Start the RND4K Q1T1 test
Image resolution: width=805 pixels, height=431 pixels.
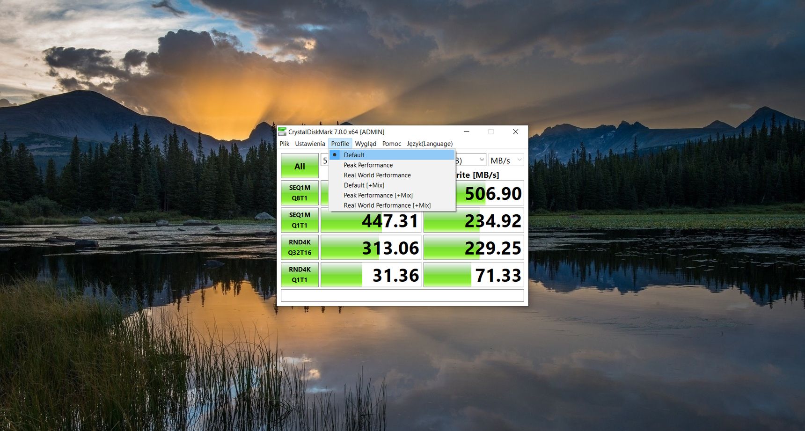[300, 274]
